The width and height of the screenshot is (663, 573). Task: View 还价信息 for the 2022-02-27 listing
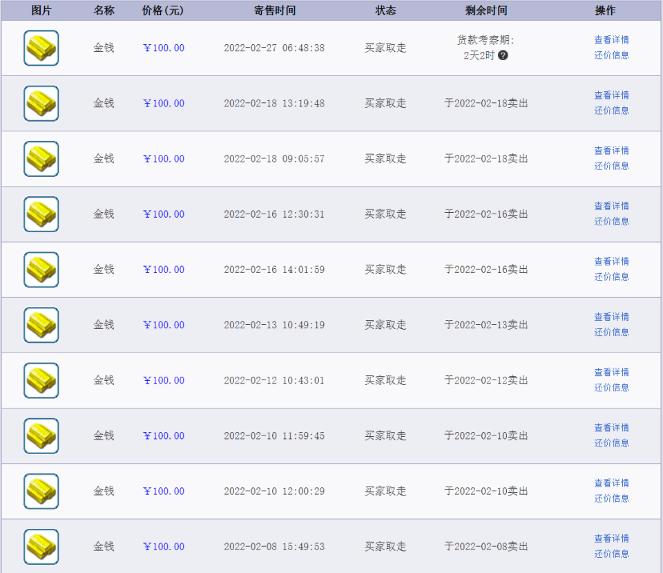pyautogui.click(x=611, y=55)
